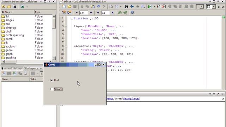Print Workspace variables icon
The height and width of the screenshot is (127, 226).
pyautogui.click(x=25, y=73)
